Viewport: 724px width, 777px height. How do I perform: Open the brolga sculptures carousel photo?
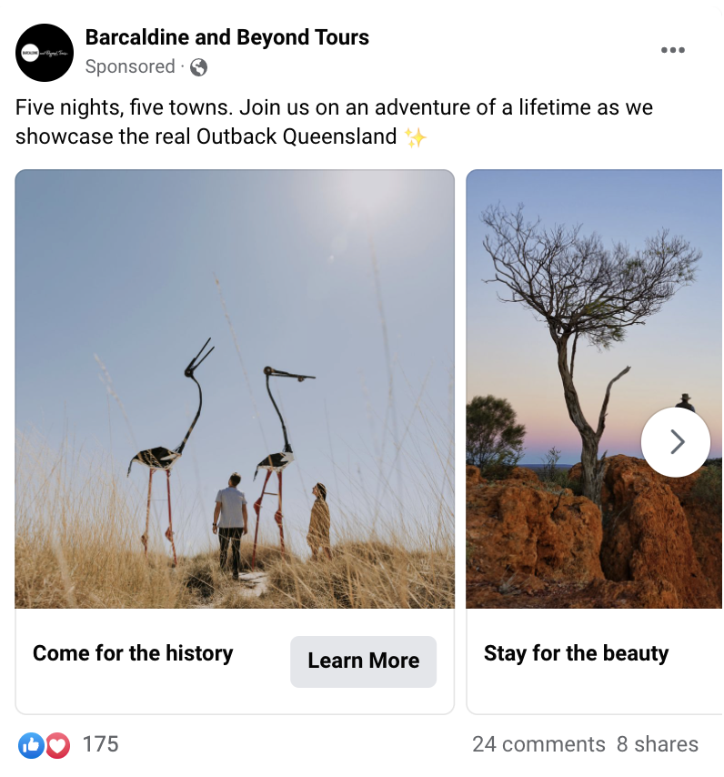coord(235,389)
